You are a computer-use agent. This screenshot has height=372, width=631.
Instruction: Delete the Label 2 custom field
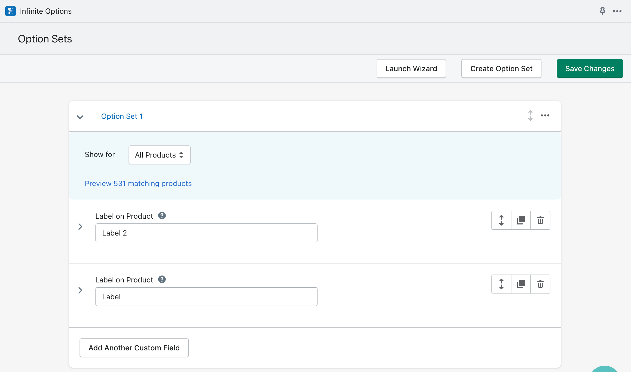540,220
